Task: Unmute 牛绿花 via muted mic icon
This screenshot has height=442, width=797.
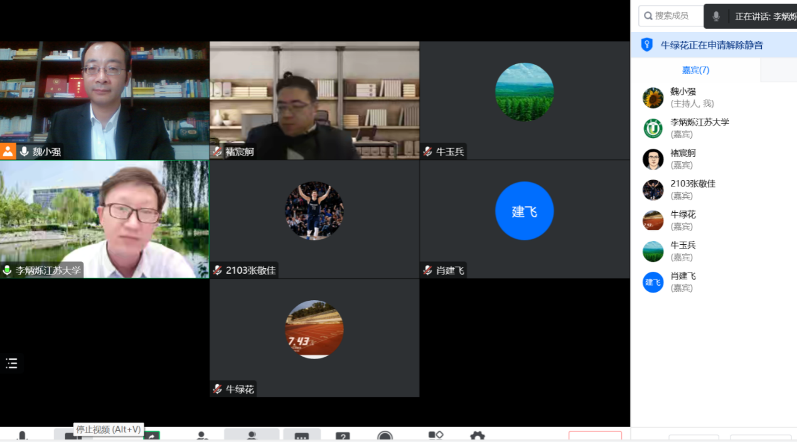Action: tap(217, 389)
